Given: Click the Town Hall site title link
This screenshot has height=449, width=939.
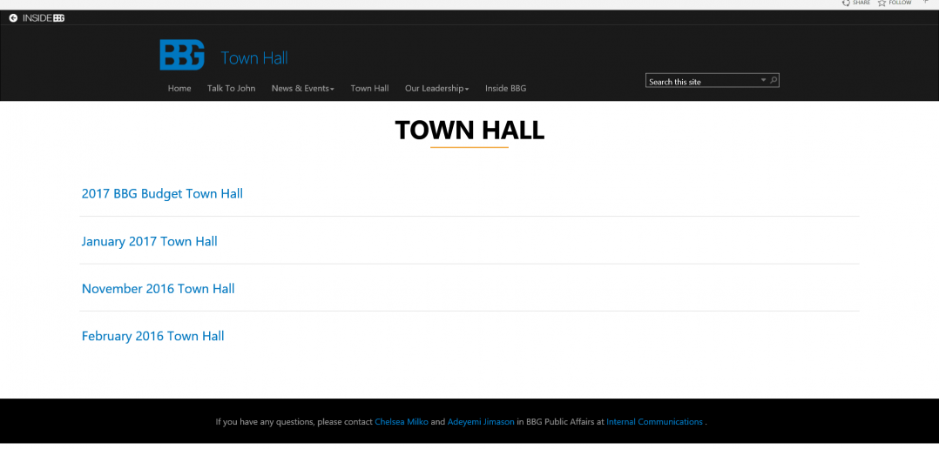Looking at the screenshot, I should tap(254, 58).
